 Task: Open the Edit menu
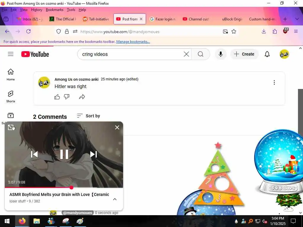pyautogui.click(x=14, y=10)
